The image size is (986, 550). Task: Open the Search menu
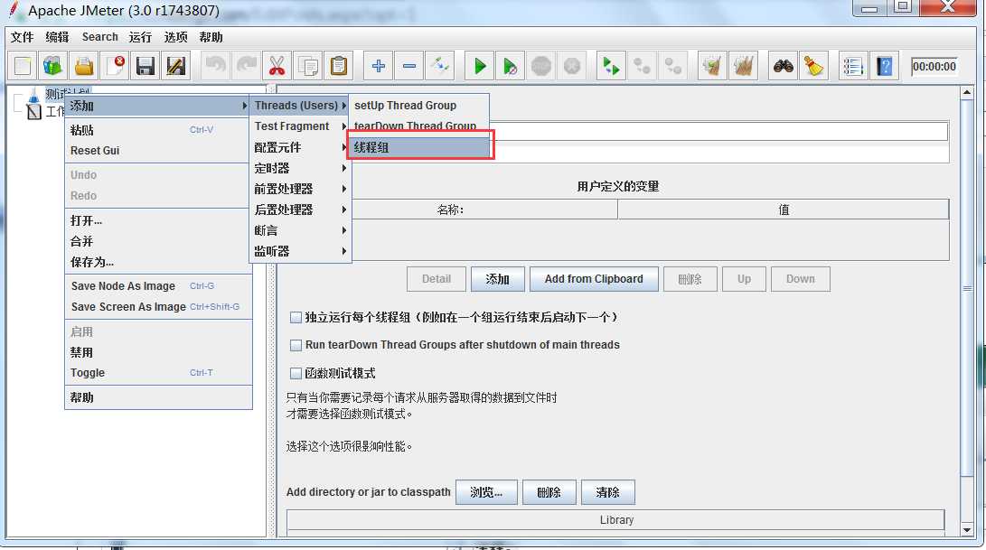click(x=100, y=37)
